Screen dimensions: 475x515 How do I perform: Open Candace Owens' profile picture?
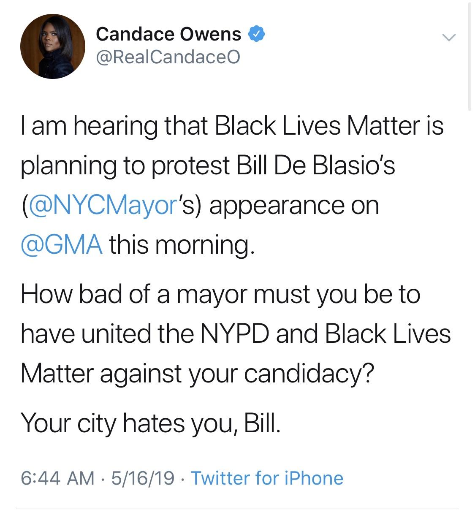[x=53, y=46]
